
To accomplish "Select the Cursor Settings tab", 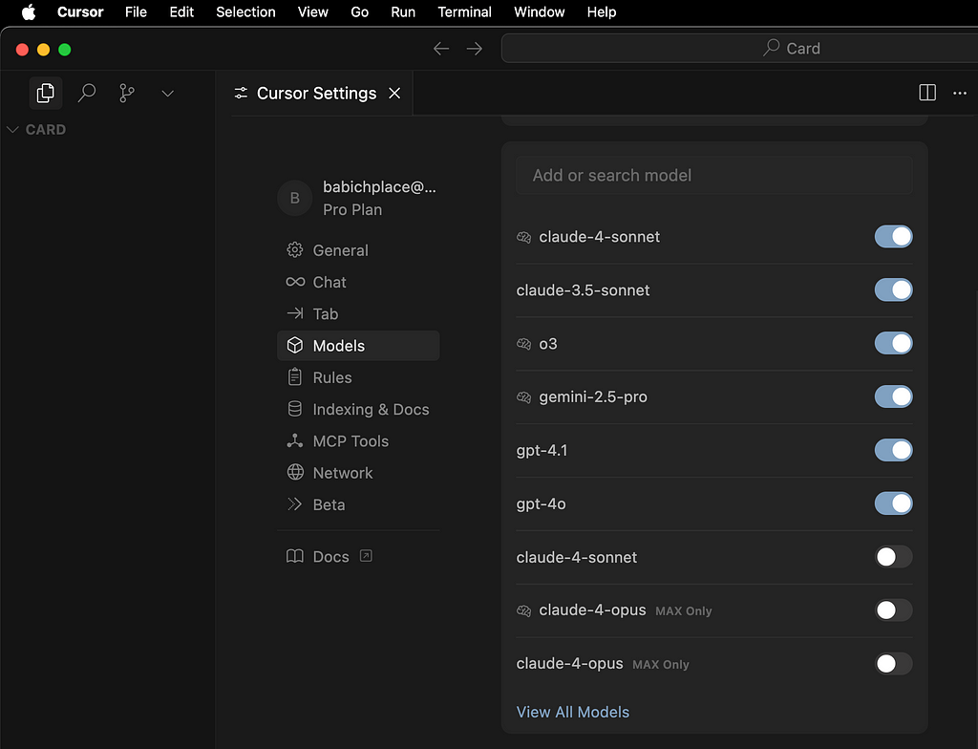I will coord(316,93).
